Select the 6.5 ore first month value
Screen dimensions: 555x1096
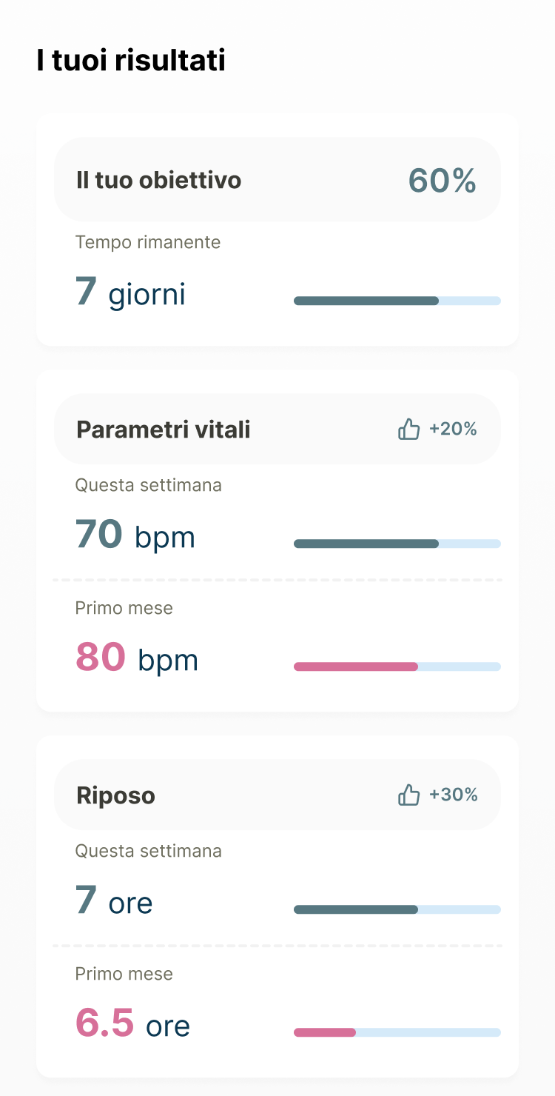(132, 1024)
